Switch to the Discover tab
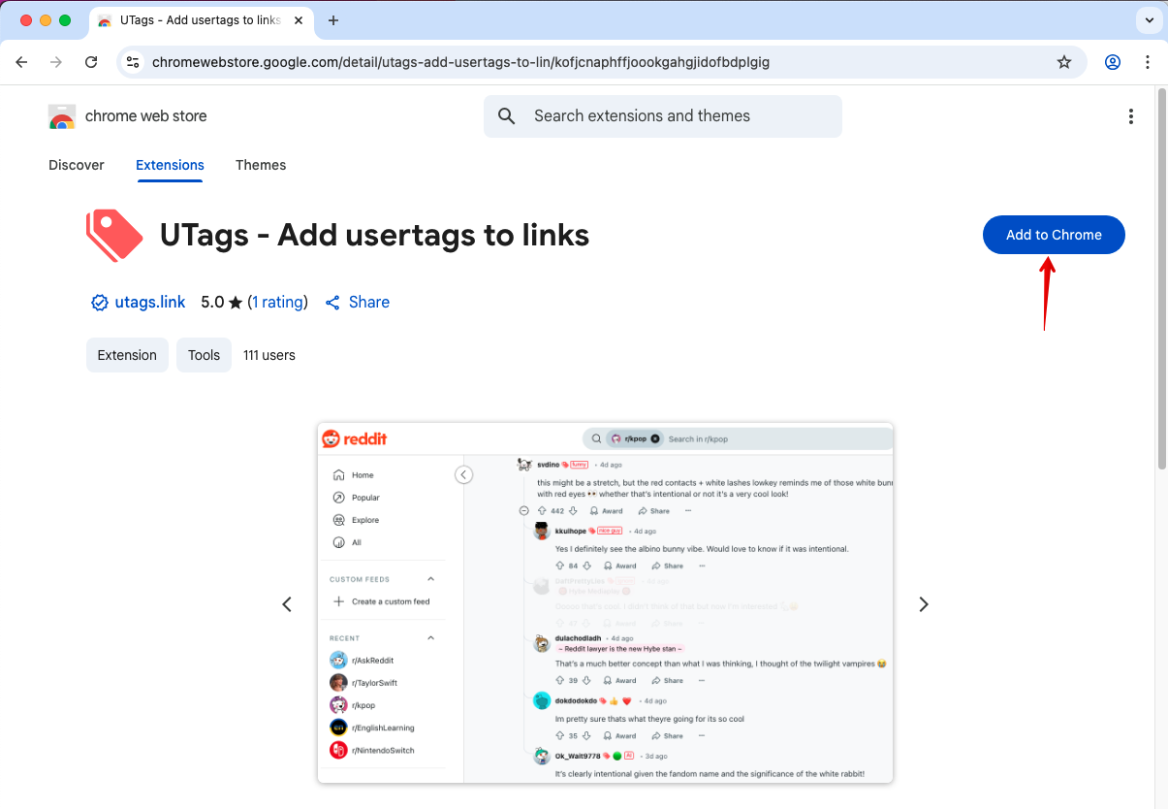This screenshot has width=1168, height=809. tap(77, 165)
